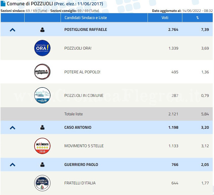The image size is (214, 195).
Task: Open previous election 11/06/2017 link
Action: pos(79,4)
